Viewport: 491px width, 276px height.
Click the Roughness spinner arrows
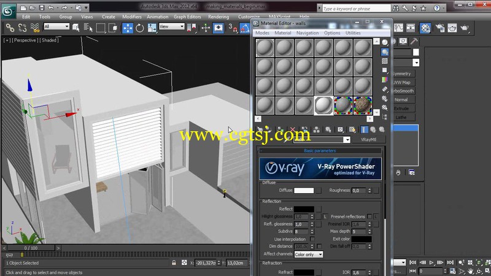[x=369, y=190]
